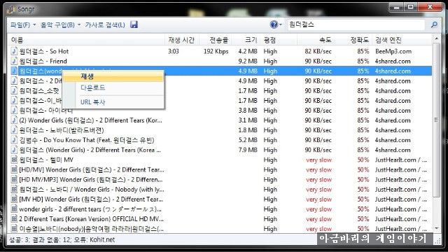448x252 pixels.
Task: Click the save disk icon in toolbar
Action: pos(134,25)
